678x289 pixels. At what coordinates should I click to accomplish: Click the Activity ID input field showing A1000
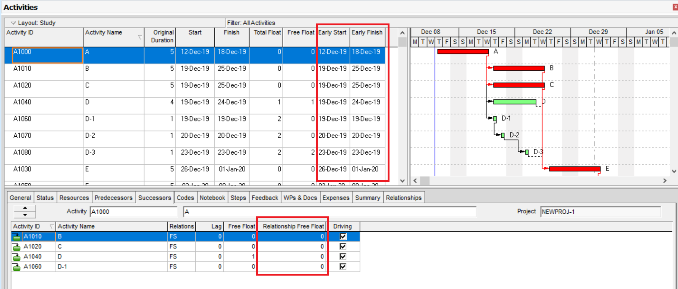point(133,212)
